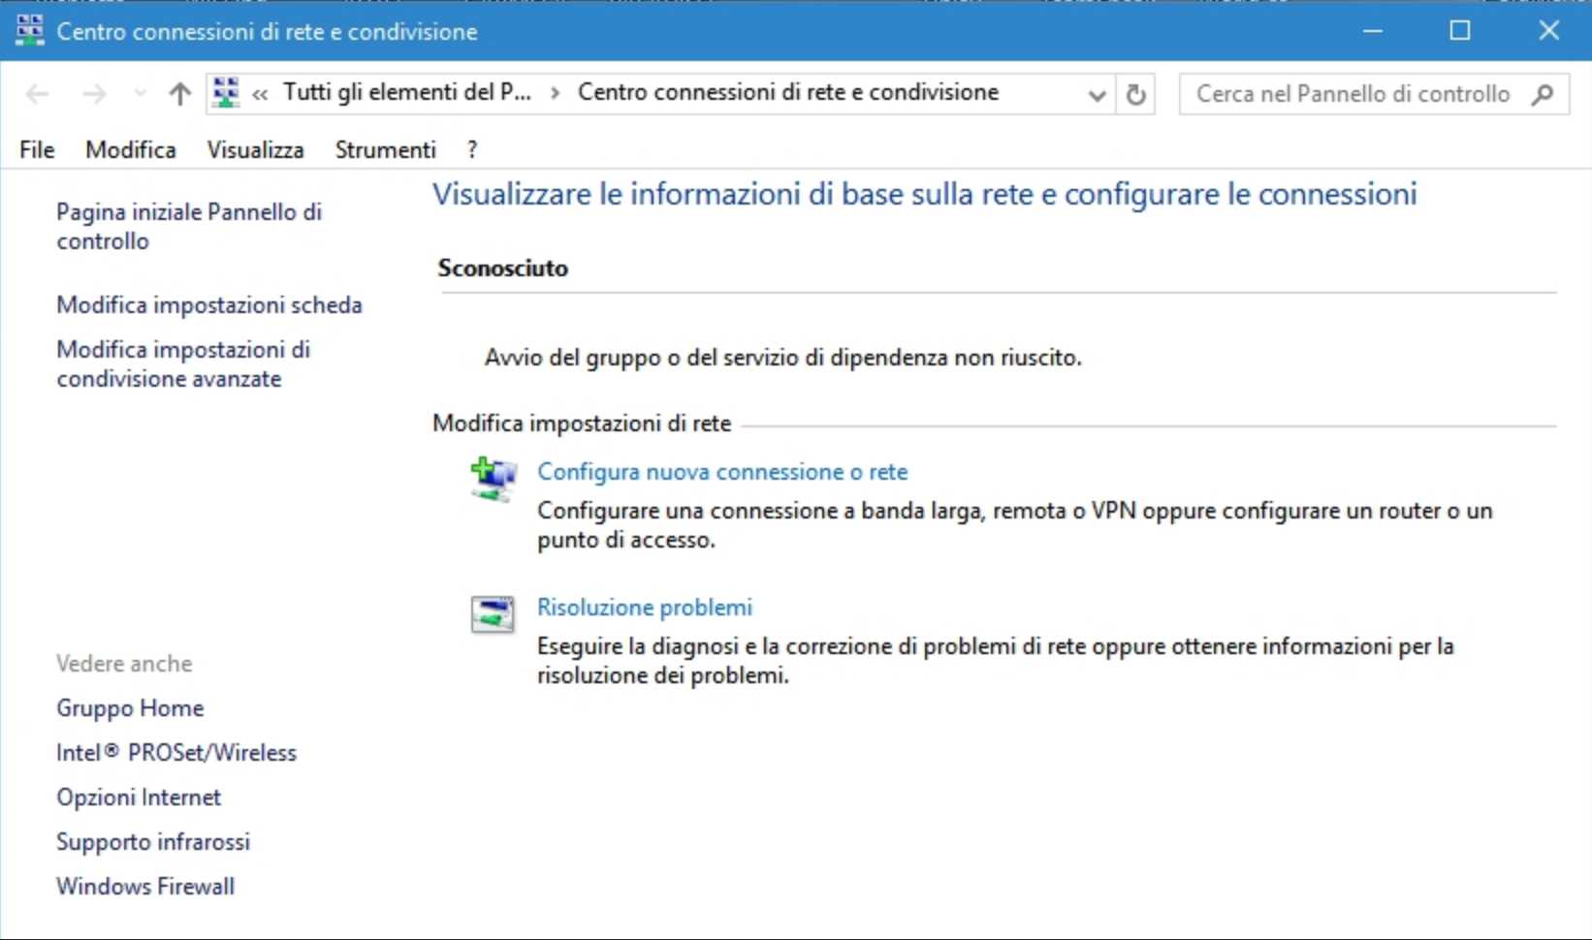1592x940 pixels.
Task: Open Windows Firewall link
Action: (145, 887)
